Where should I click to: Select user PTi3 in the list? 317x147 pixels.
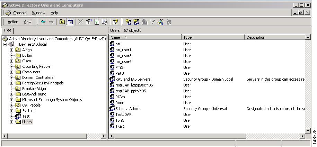pyautogui.click(x=119, y=67)
